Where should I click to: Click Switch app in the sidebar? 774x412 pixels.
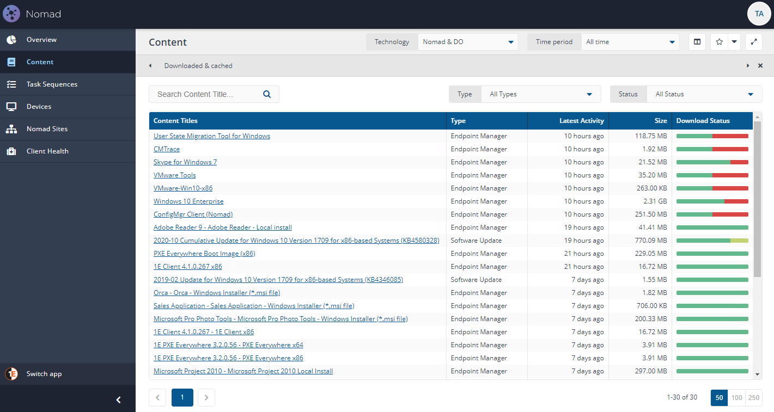[68, 374]
